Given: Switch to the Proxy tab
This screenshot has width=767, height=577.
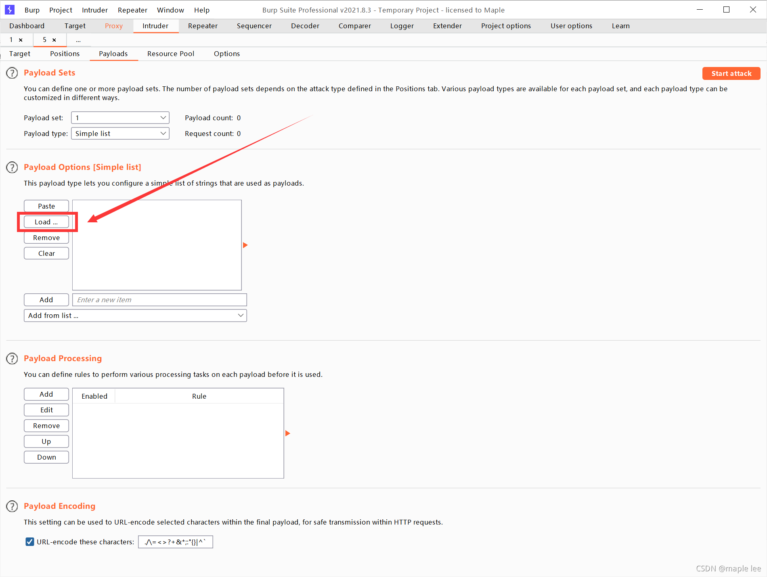Looking at the screenshot, I should tap(114, 26).
